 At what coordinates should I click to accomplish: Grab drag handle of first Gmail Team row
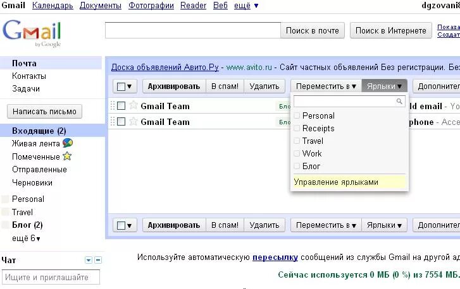(x=113, y=105)
